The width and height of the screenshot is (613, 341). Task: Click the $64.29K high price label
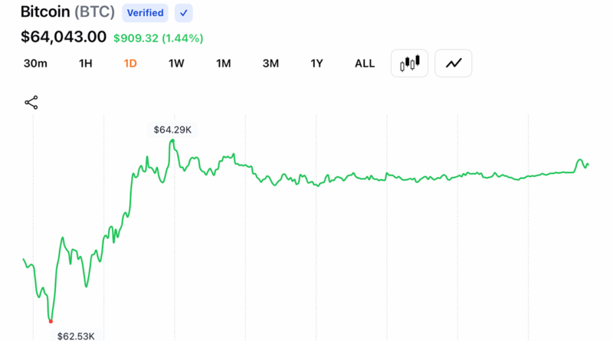tap(172, 130)
